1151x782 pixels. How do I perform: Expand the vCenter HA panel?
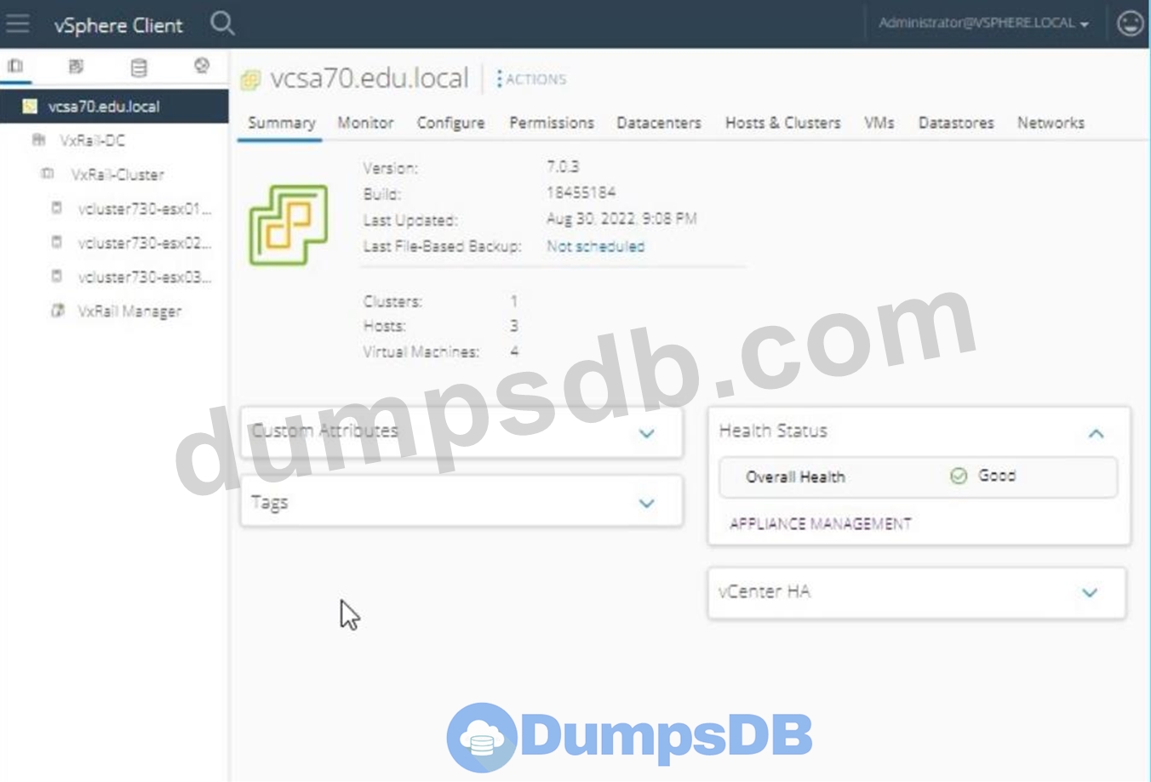[1090, 592]
